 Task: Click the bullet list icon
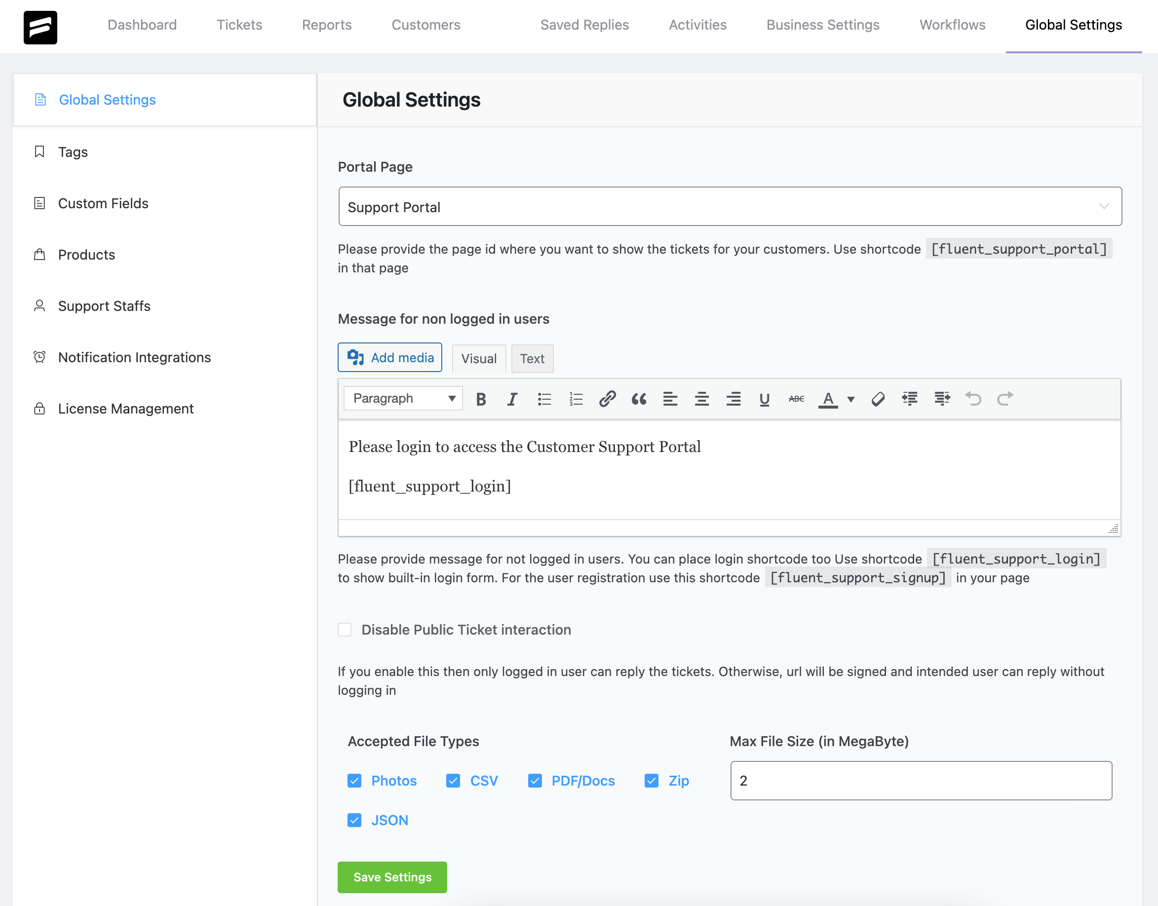tap(543, 399)
